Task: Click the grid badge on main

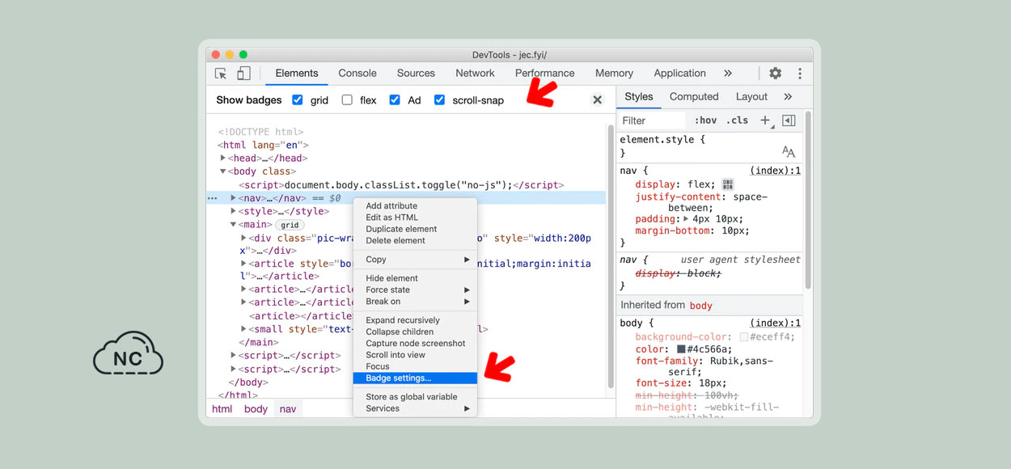Action: pyautogui.click(x=290, y=225)
